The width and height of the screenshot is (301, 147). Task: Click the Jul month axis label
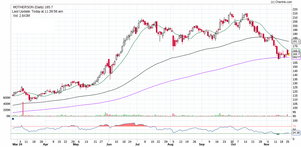coord(137,145)
